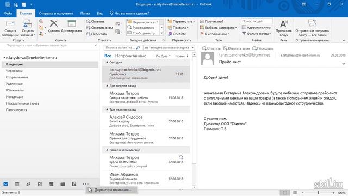The image size is (348, 196).
Task: Expand the message header chevron
Action: point(344,64)
